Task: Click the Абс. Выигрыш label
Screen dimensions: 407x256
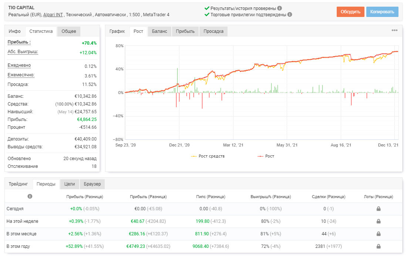Action: click(x=23, y=52)
